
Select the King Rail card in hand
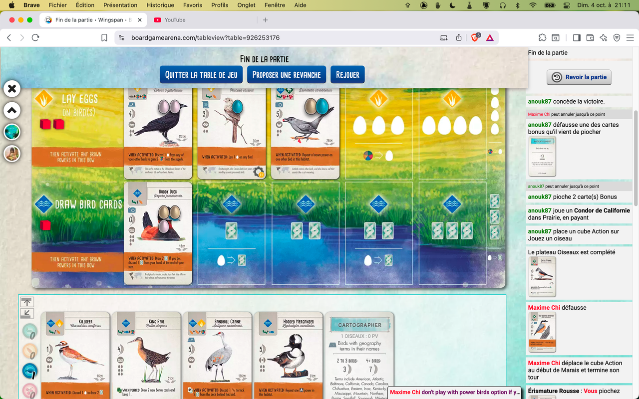(x=146, y=355)
